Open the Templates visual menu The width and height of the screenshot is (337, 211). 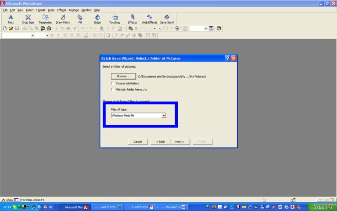[x=45, y=19]
